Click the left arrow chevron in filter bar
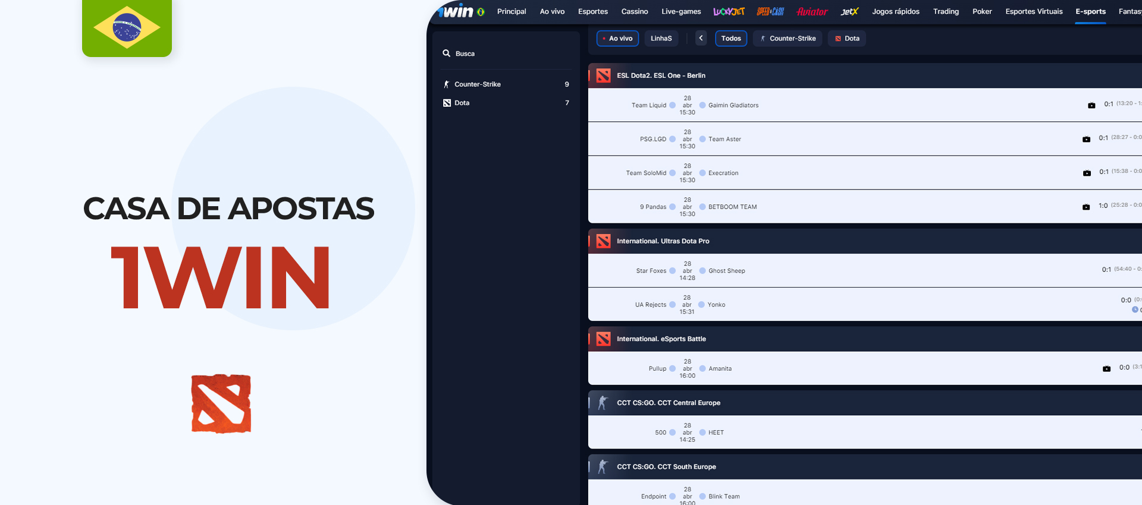 pyautogui.click(x=701, y=38)
